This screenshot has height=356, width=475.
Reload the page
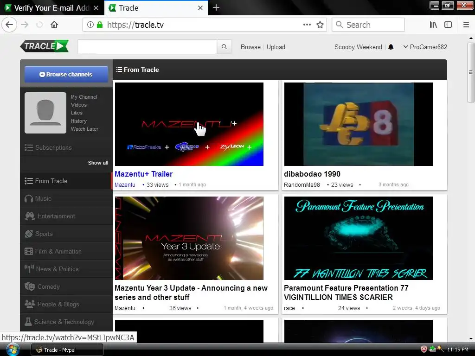(39, 25)
